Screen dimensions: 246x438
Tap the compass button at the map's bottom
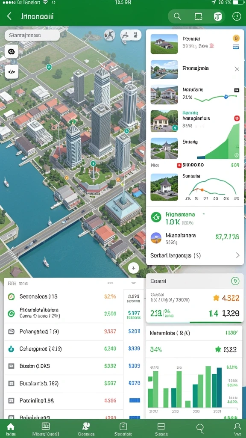click(133, 268)
